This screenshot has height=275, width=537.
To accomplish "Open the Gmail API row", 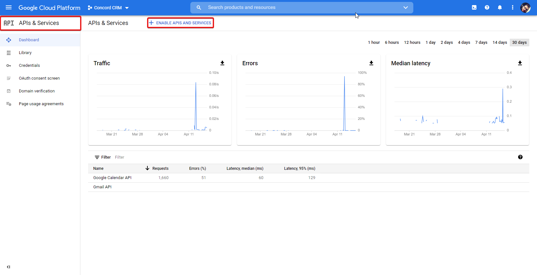I will click(309, 187).
